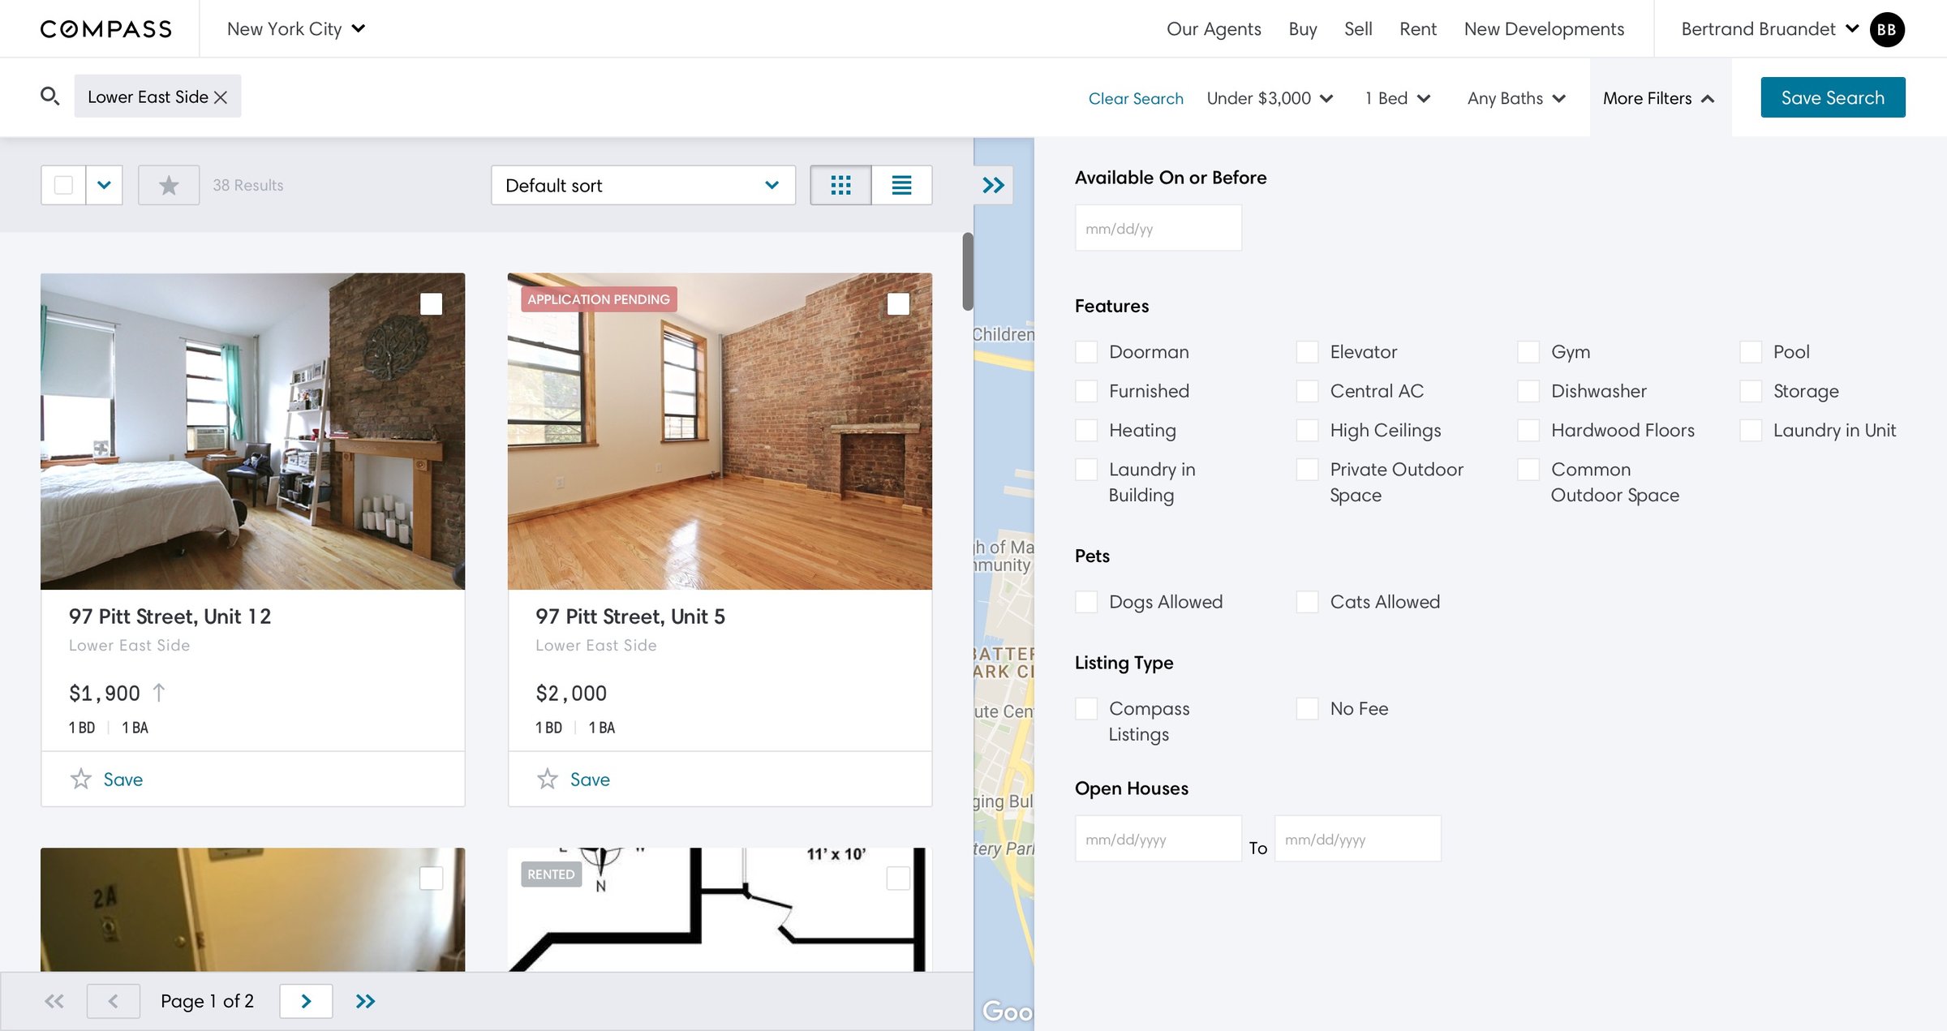Open the Sell menu item

click(x=1358, y=29)
